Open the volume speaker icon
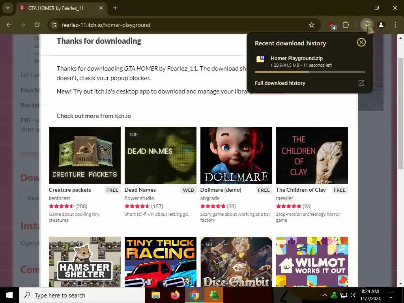The width and height of the screenshot is (404, 303). [353, 295]
